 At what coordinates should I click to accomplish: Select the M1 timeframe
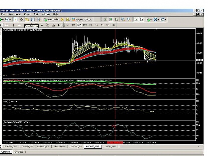(x=68, y=25)
